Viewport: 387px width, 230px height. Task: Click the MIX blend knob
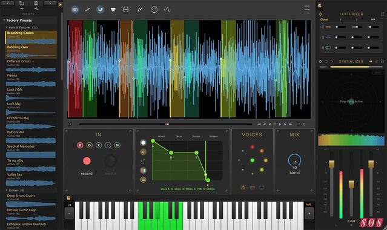pos(294,160)
